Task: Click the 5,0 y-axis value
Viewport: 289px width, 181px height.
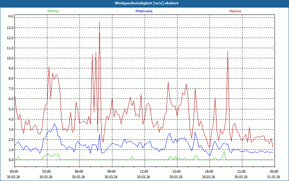Action: [11, 109]
